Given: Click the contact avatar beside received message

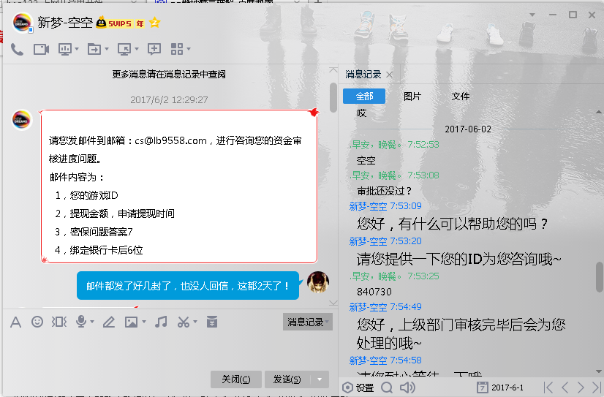Looking at the screenshot, I should (x=22, y=120).
